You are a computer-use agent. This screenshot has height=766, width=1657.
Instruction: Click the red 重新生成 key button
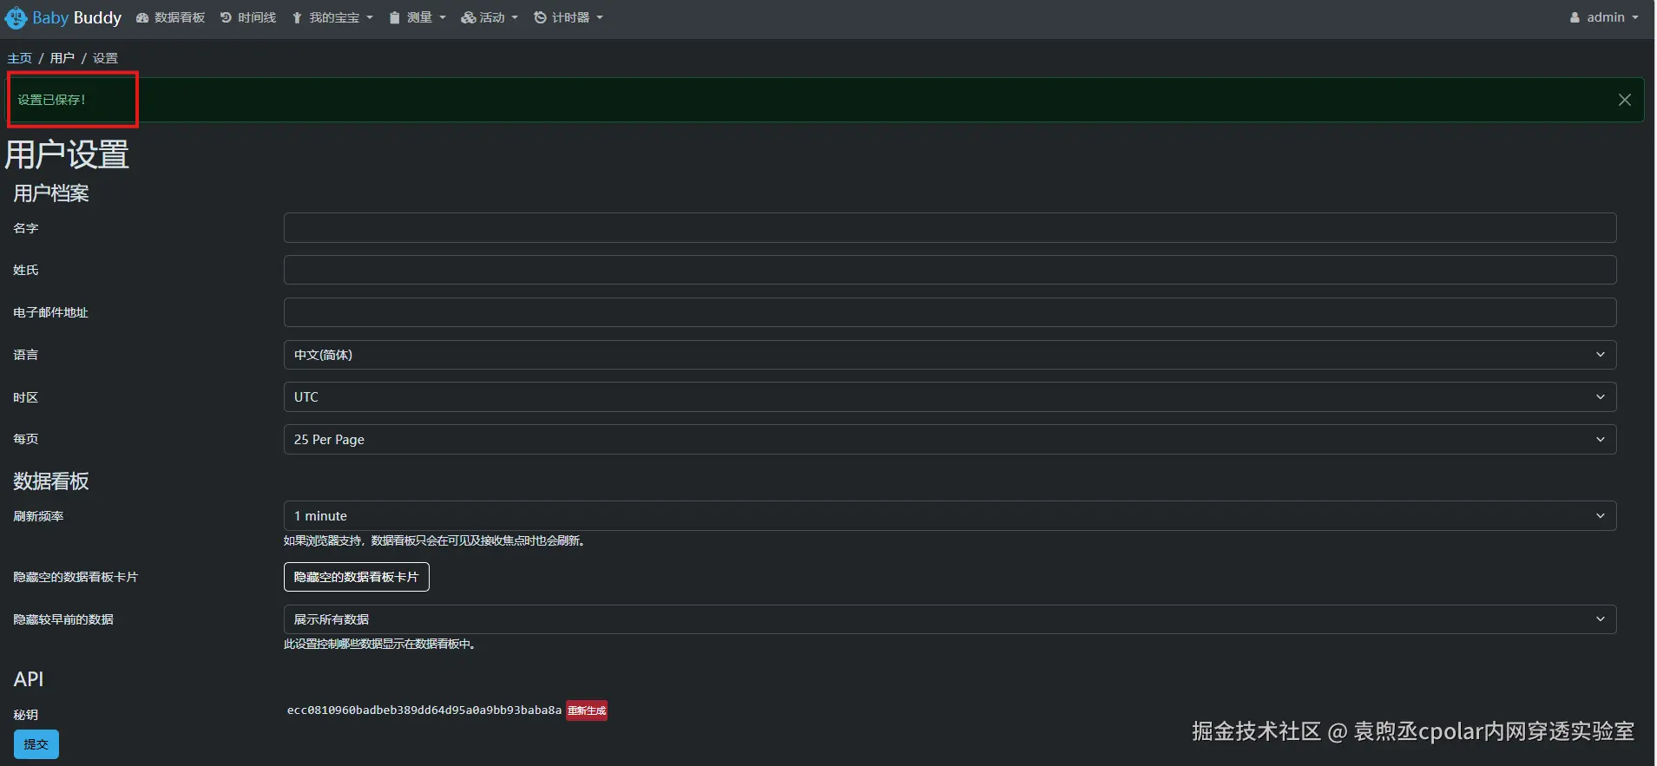[587, 710]
